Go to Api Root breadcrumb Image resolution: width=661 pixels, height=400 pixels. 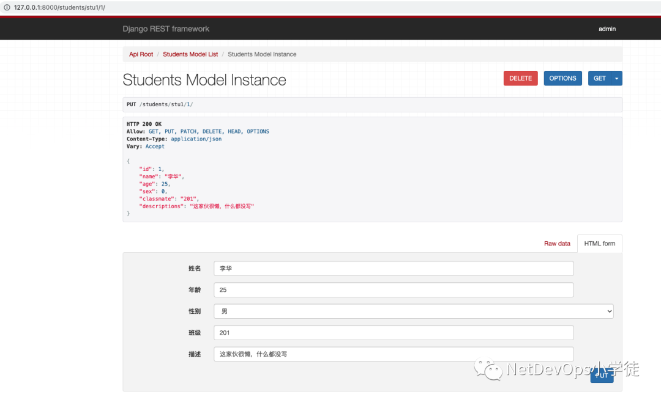(141, 54)
